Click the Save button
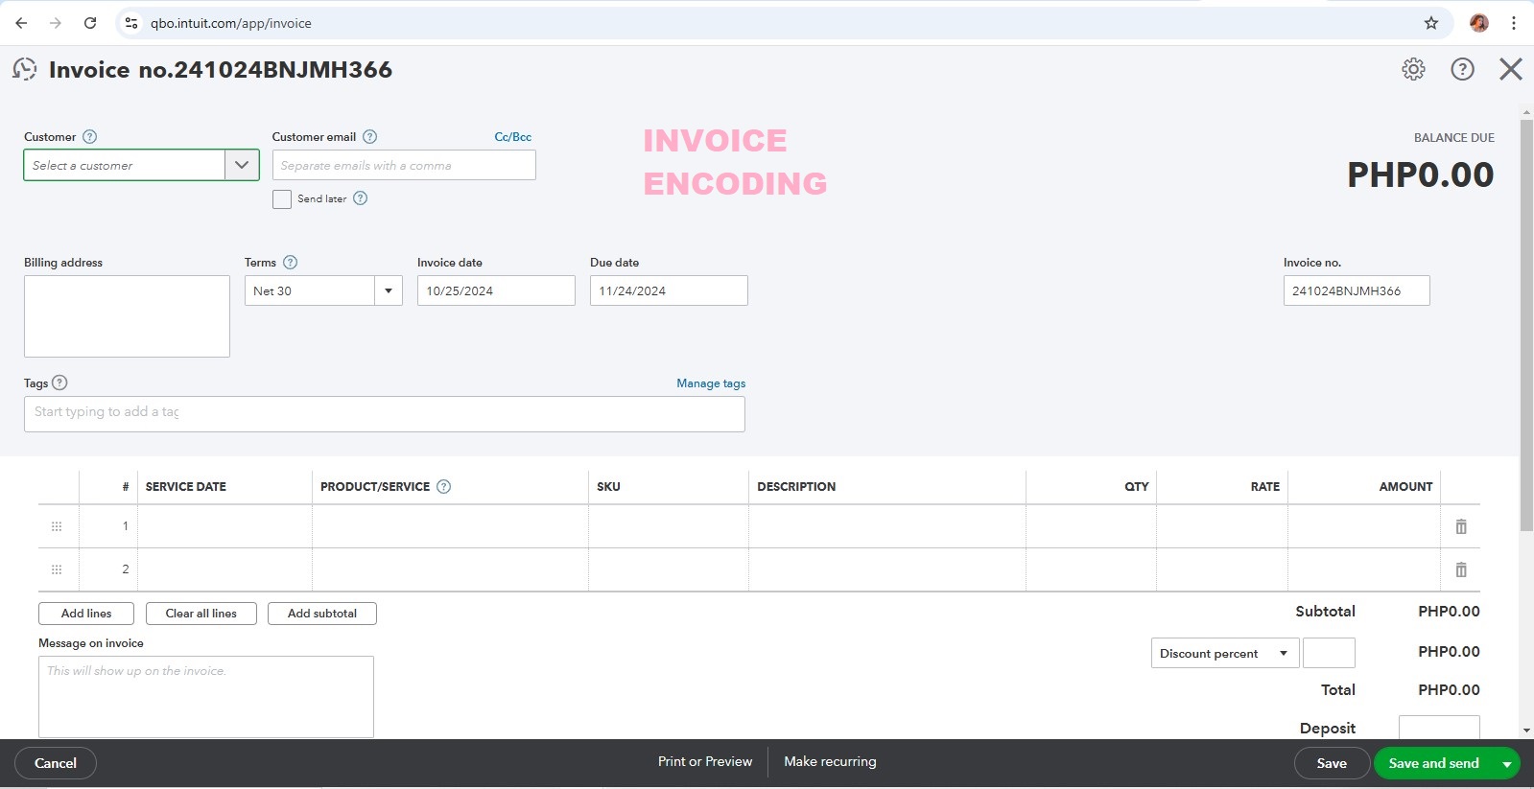This screenshot has width=1534, height=789. coord(1332,763)
